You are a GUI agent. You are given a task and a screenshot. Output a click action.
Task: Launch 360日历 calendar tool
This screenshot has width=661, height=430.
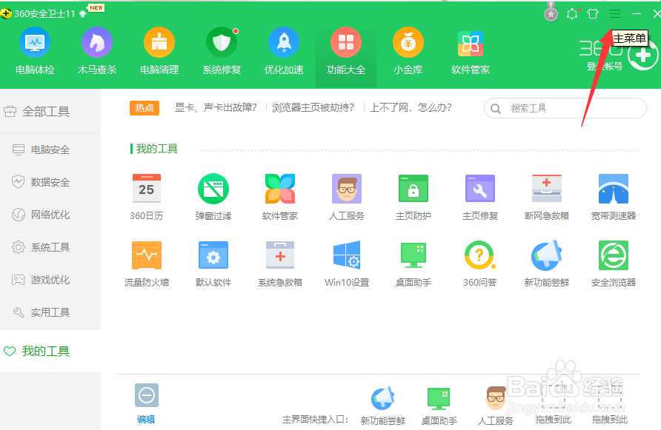tap(146, 197)
